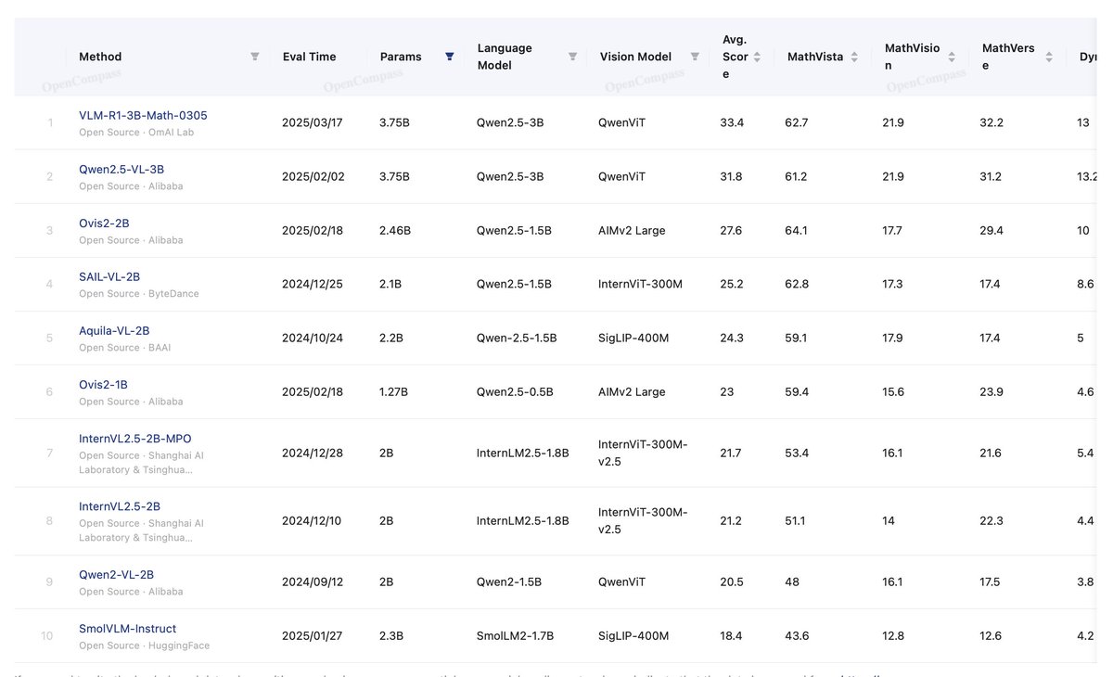Image resolution: width=1113 pixels, height=677 pixels.
Task: Click the Method column header
Action: [x=100, y=57]
